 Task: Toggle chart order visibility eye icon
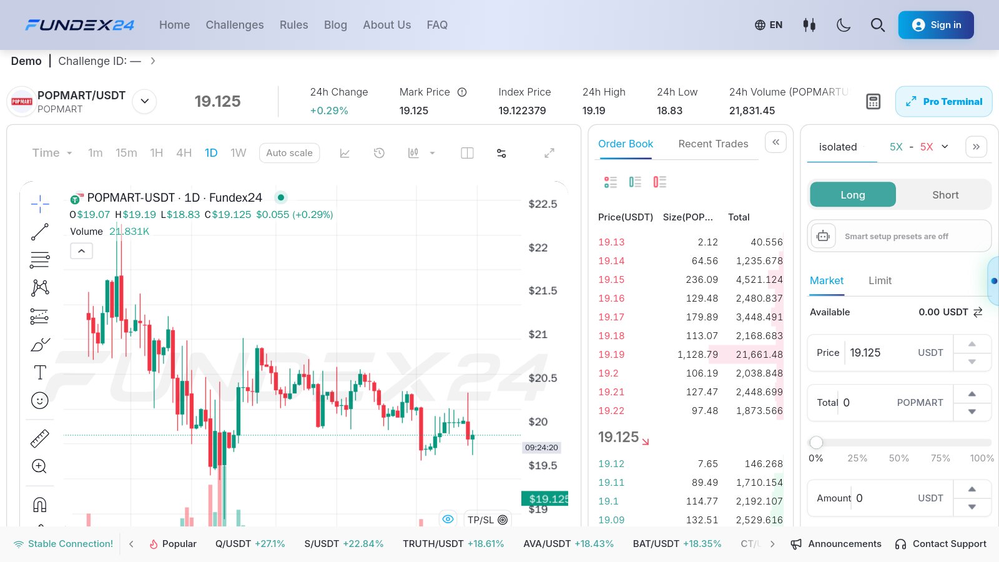448,520
